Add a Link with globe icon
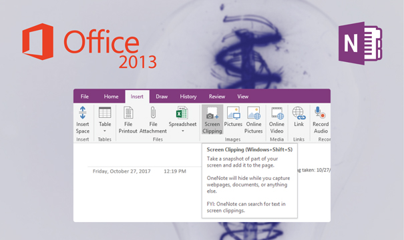 [x=298, y=117]
